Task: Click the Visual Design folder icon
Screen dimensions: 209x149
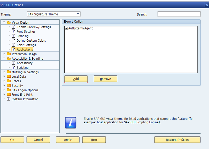Action: 9,22
